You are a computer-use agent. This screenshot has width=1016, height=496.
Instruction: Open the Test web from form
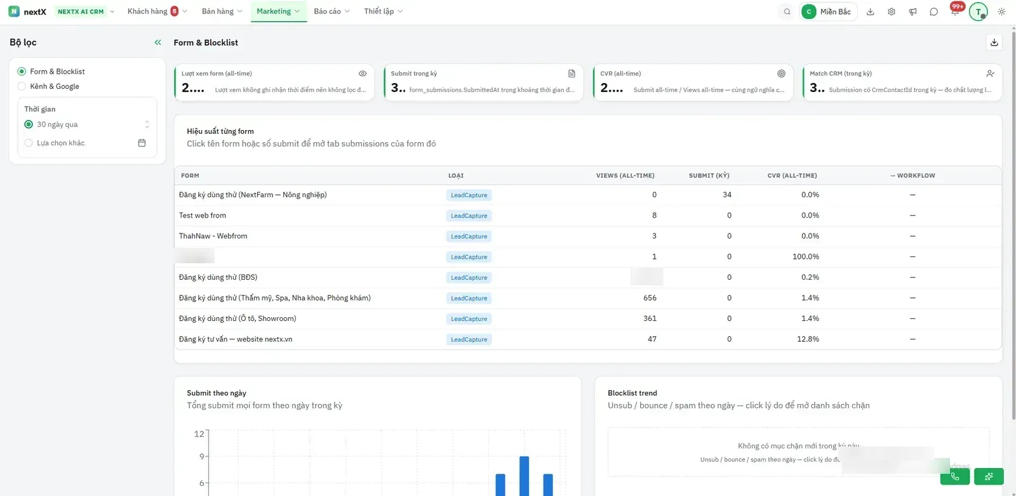[203, 216]
